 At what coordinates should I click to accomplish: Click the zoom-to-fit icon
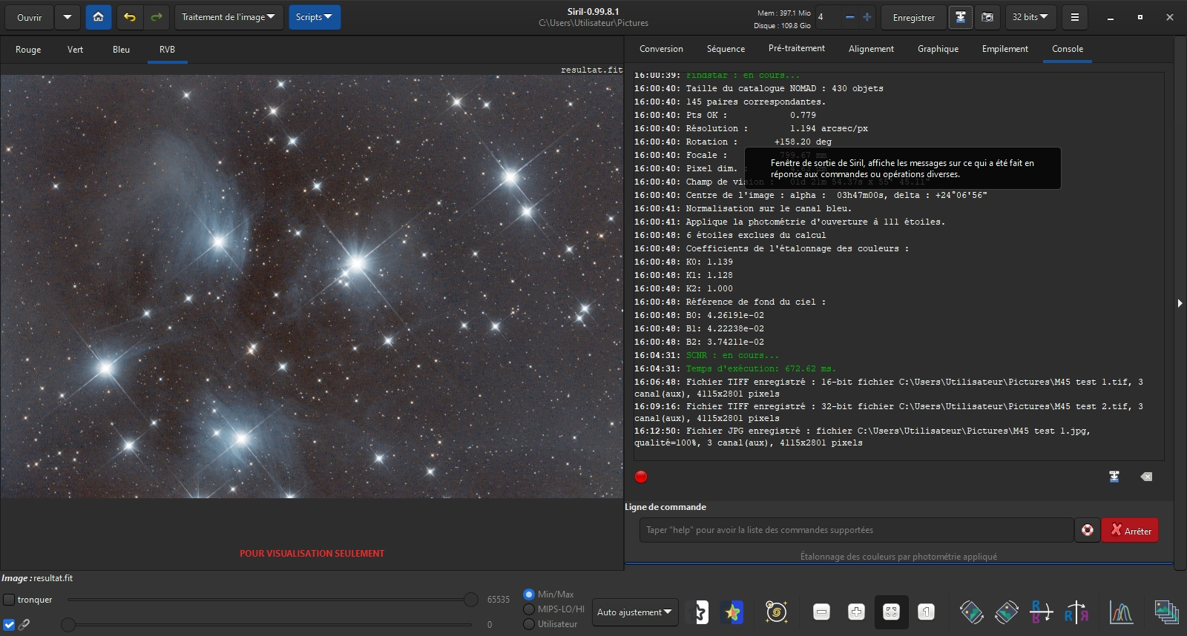click(891, 612)
